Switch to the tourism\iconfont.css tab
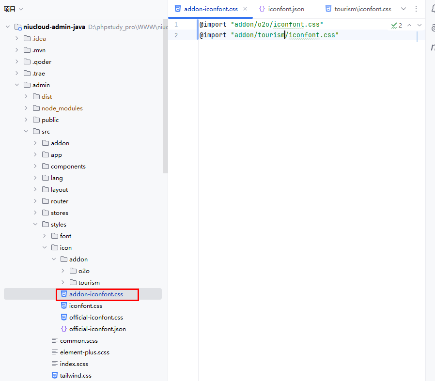 362,9
